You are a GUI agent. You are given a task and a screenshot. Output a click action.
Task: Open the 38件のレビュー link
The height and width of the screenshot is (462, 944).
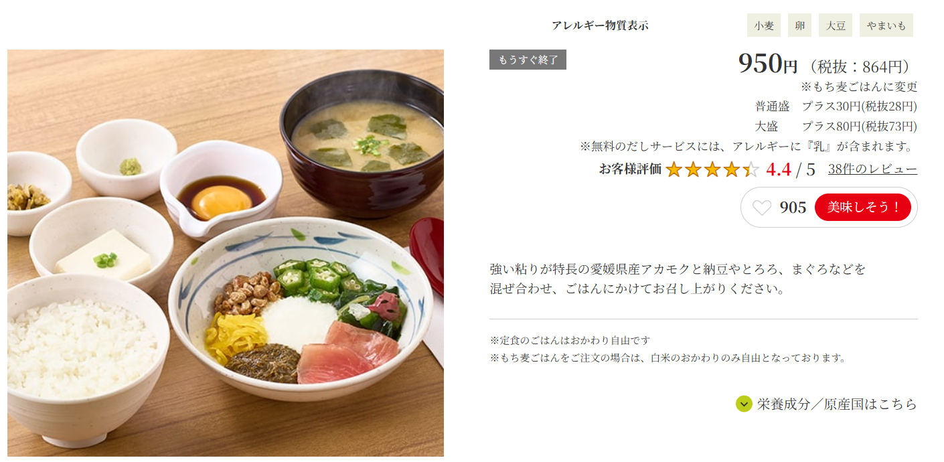click(x=872, y=169)
